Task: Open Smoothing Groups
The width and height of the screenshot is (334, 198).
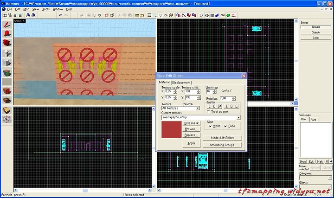Action: pyautogui.click(x=222, y=145)
